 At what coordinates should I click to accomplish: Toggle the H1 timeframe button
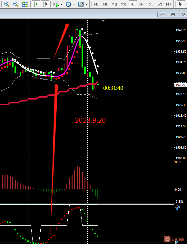[133, 4]
